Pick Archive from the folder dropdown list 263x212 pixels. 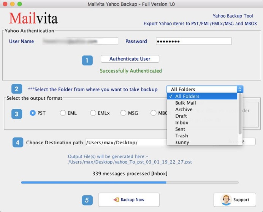tap(184, 109)
